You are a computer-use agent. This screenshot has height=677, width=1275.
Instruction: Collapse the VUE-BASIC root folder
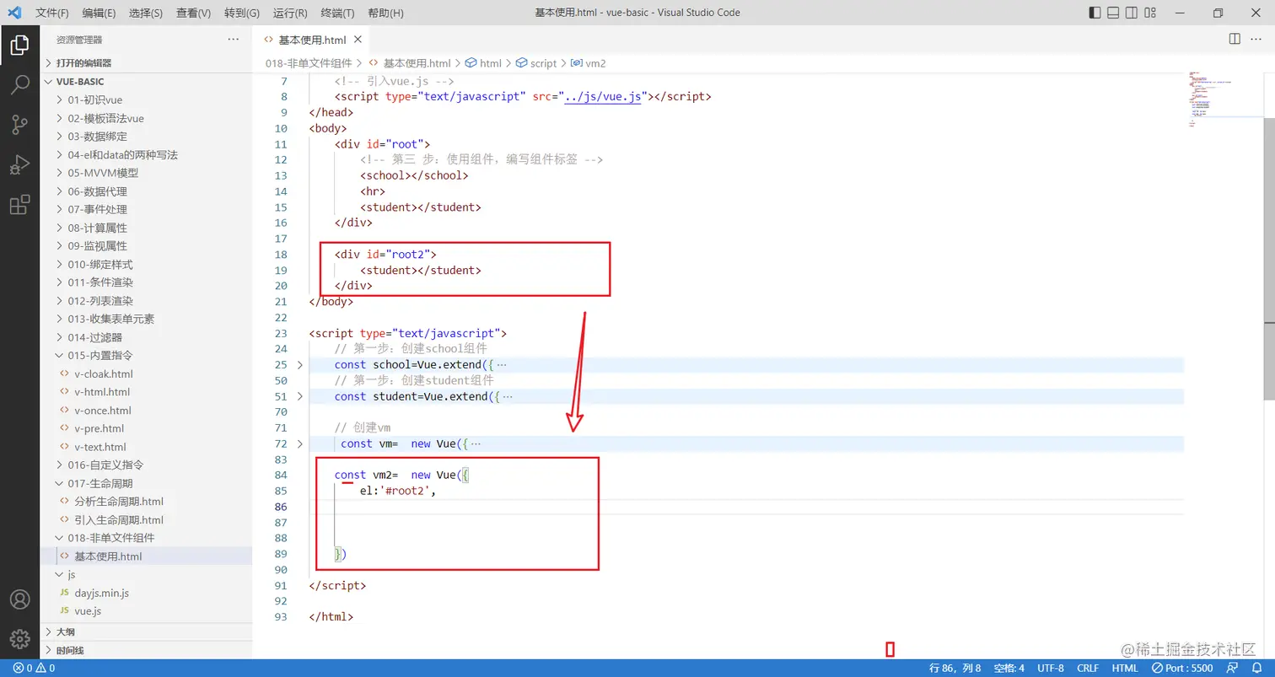(x=146, y=82)
